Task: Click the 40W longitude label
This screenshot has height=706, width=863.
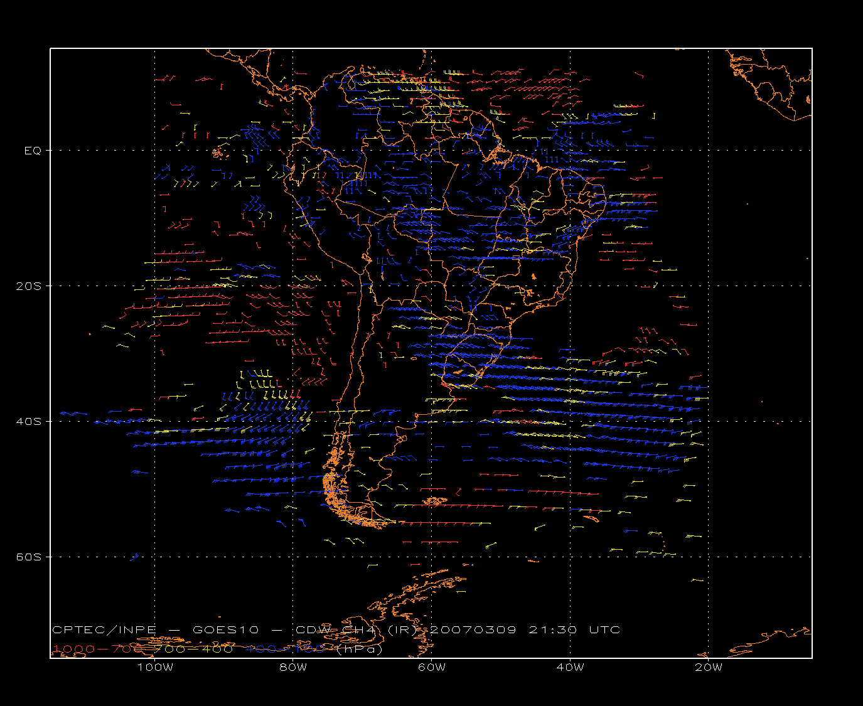Action: (x=570, y=668)
